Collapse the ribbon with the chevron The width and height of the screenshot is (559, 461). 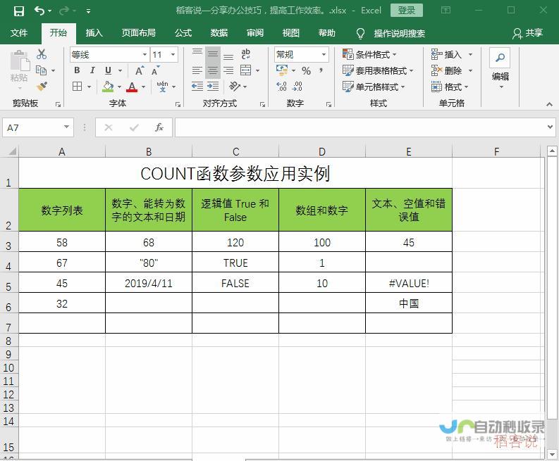click(549, 104)
